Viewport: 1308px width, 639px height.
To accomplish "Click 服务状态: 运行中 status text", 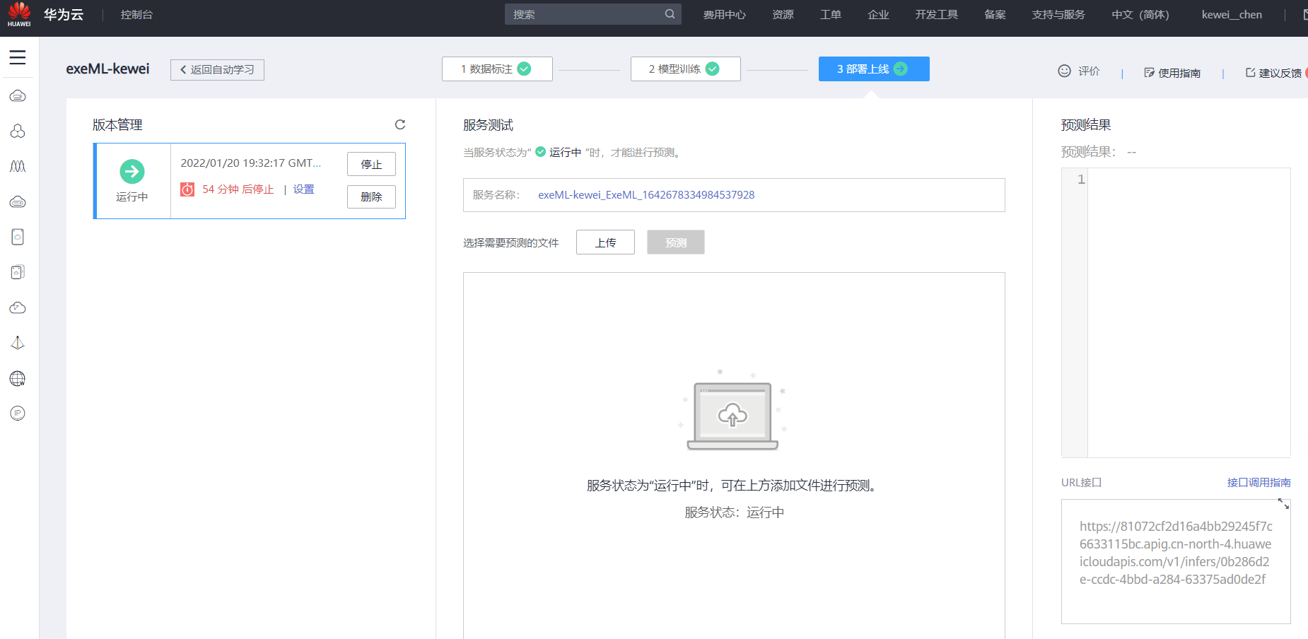I will [x=734, y=512].
